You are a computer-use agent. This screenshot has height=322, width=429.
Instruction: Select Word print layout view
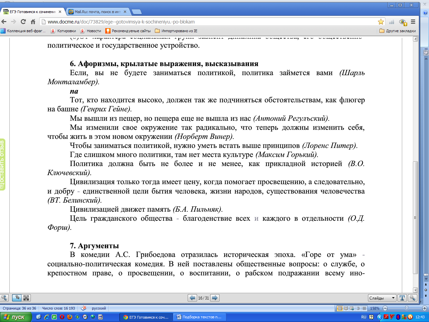(340, 308)
